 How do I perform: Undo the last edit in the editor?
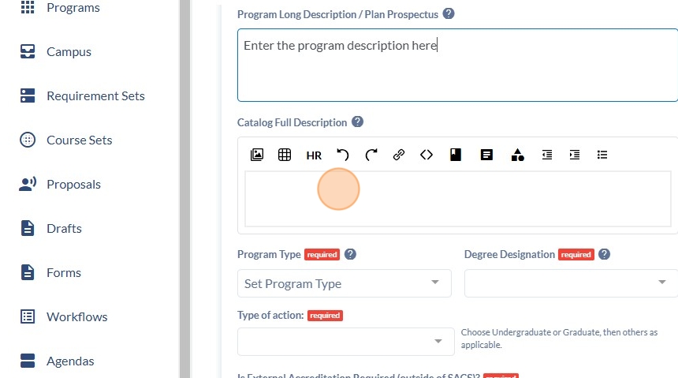[342, 155]
